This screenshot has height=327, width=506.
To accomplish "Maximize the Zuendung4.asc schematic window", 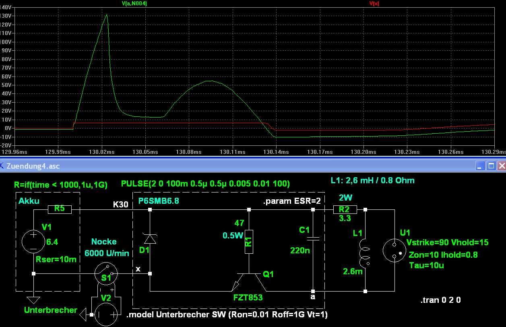I will tap(491, 166).
